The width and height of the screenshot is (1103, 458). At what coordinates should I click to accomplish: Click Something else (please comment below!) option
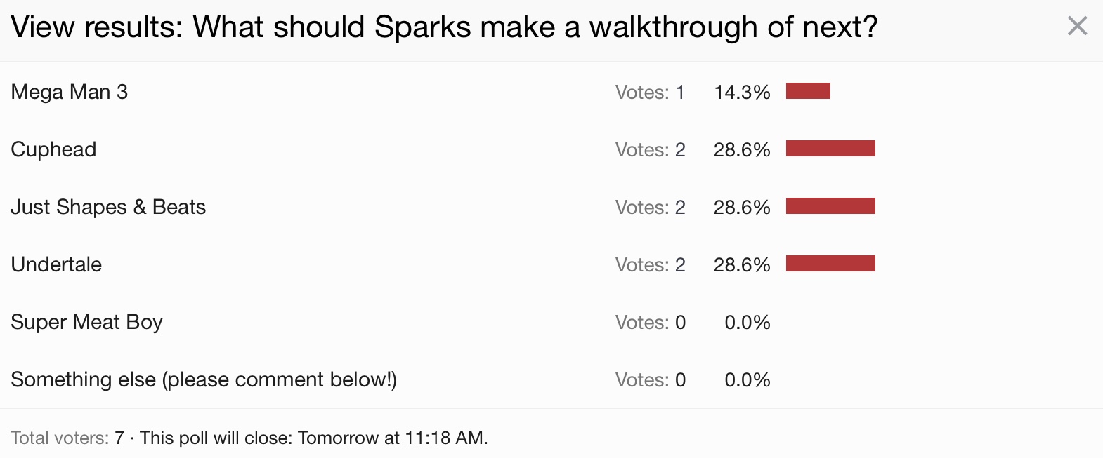point(204,379)
